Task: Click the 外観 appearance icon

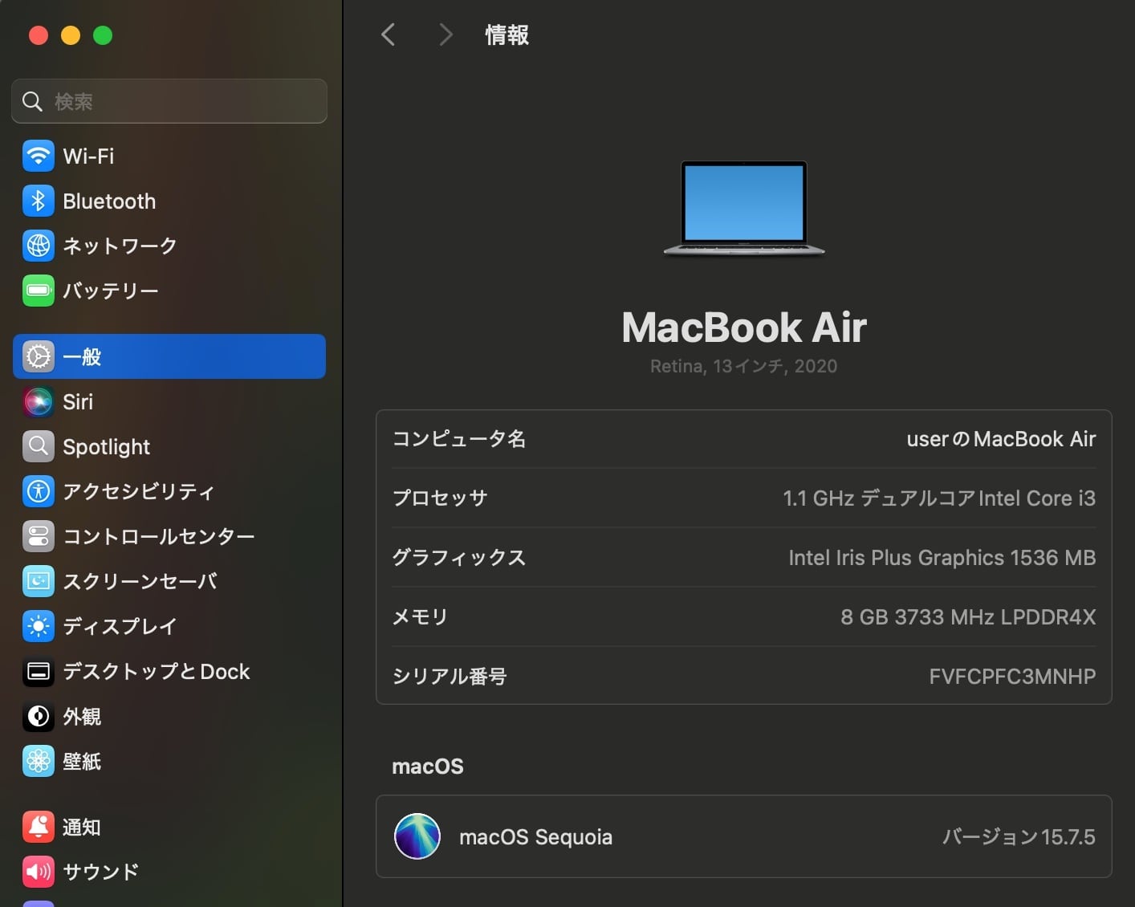Action: pyautogui.click(x=39, y=716)
